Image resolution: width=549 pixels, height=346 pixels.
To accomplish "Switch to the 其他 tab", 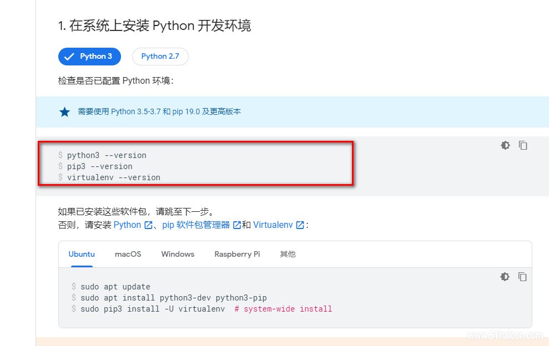I will click(288, 255).
